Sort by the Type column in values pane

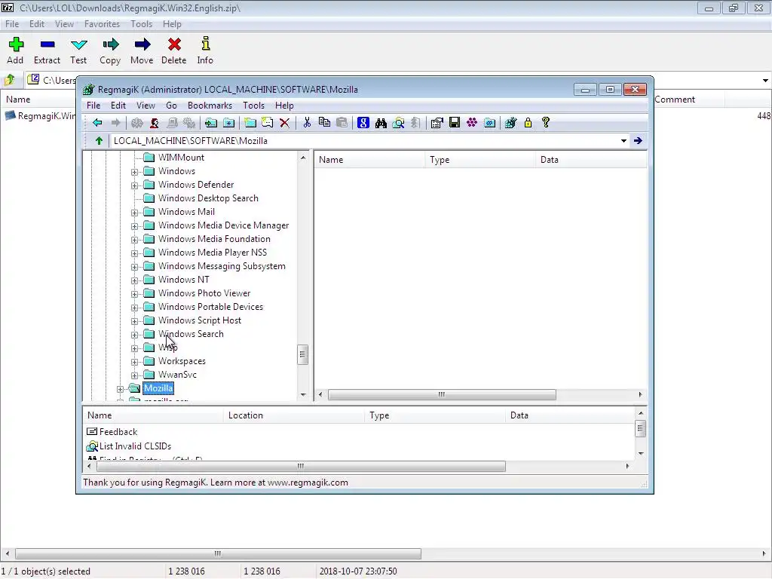pyautogui.click(x=480, y=160)
